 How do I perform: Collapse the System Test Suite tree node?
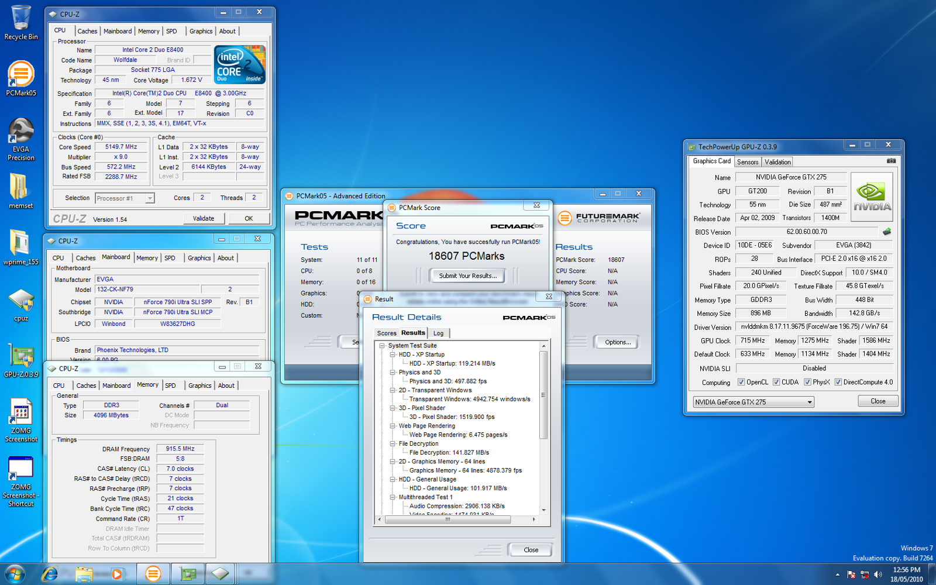(x=382, y=346)
